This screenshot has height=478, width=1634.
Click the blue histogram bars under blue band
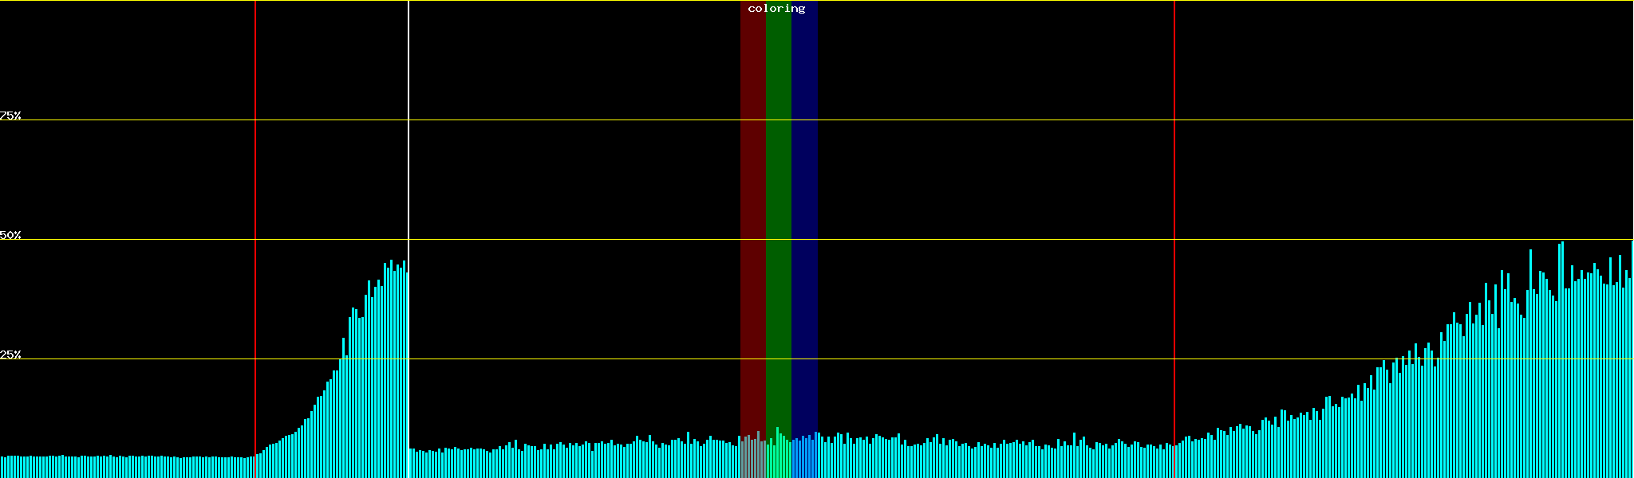click(804, 460)
